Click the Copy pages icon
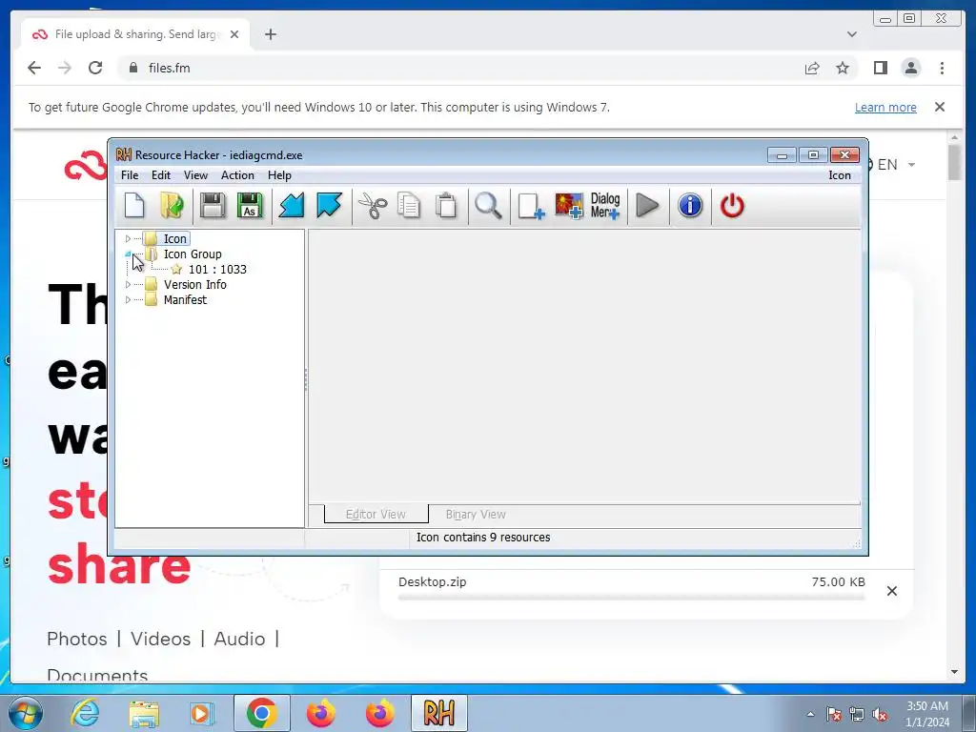This screenshot has height=732, width=976. click(x=409, y=206)
